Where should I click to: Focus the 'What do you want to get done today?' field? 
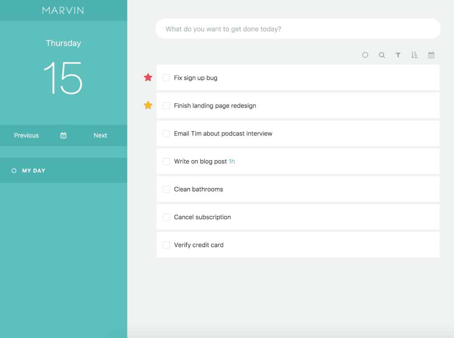point(298,29)
